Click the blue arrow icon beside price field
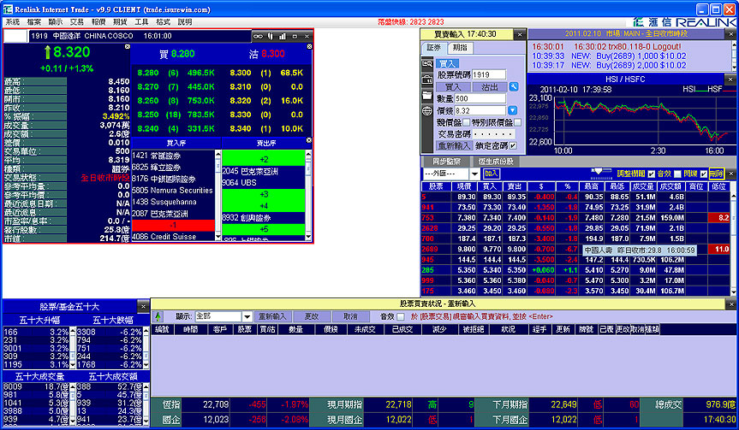This screenshot has height=430, width=739. [512, 110]
